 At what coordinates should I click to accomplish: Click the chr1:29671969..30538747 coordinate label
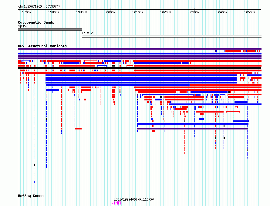[39, 6]
